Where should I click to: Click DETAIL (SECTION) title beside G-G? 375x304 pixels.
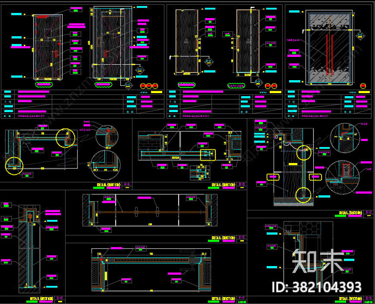coord(350,298)
